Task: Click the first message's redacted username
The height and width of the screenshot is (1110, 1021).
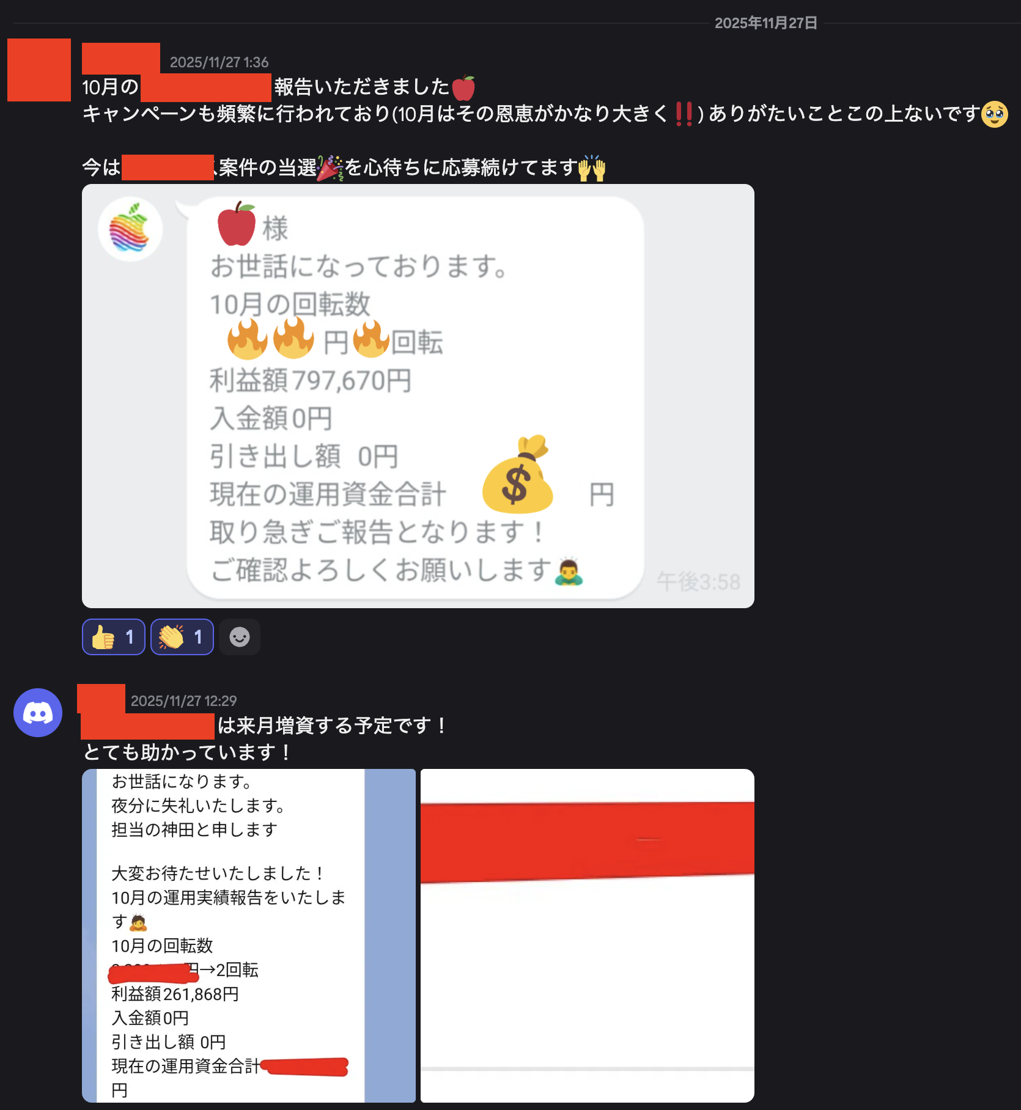Action: click(121, 58)
